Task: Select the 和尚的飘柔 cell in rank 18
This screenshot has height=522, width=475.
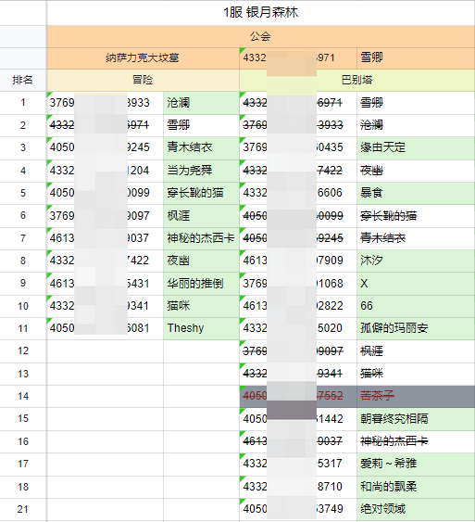Action: [416, 487]
